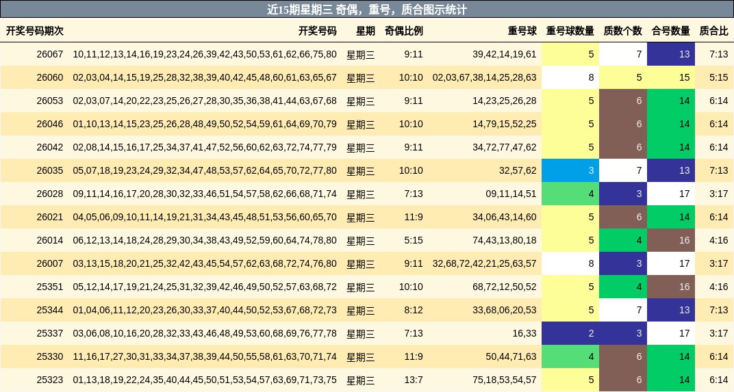Screen dimensions: 734x392
Task: Click the brown prime count 6 in row 26053
Action: coord(623,101)
